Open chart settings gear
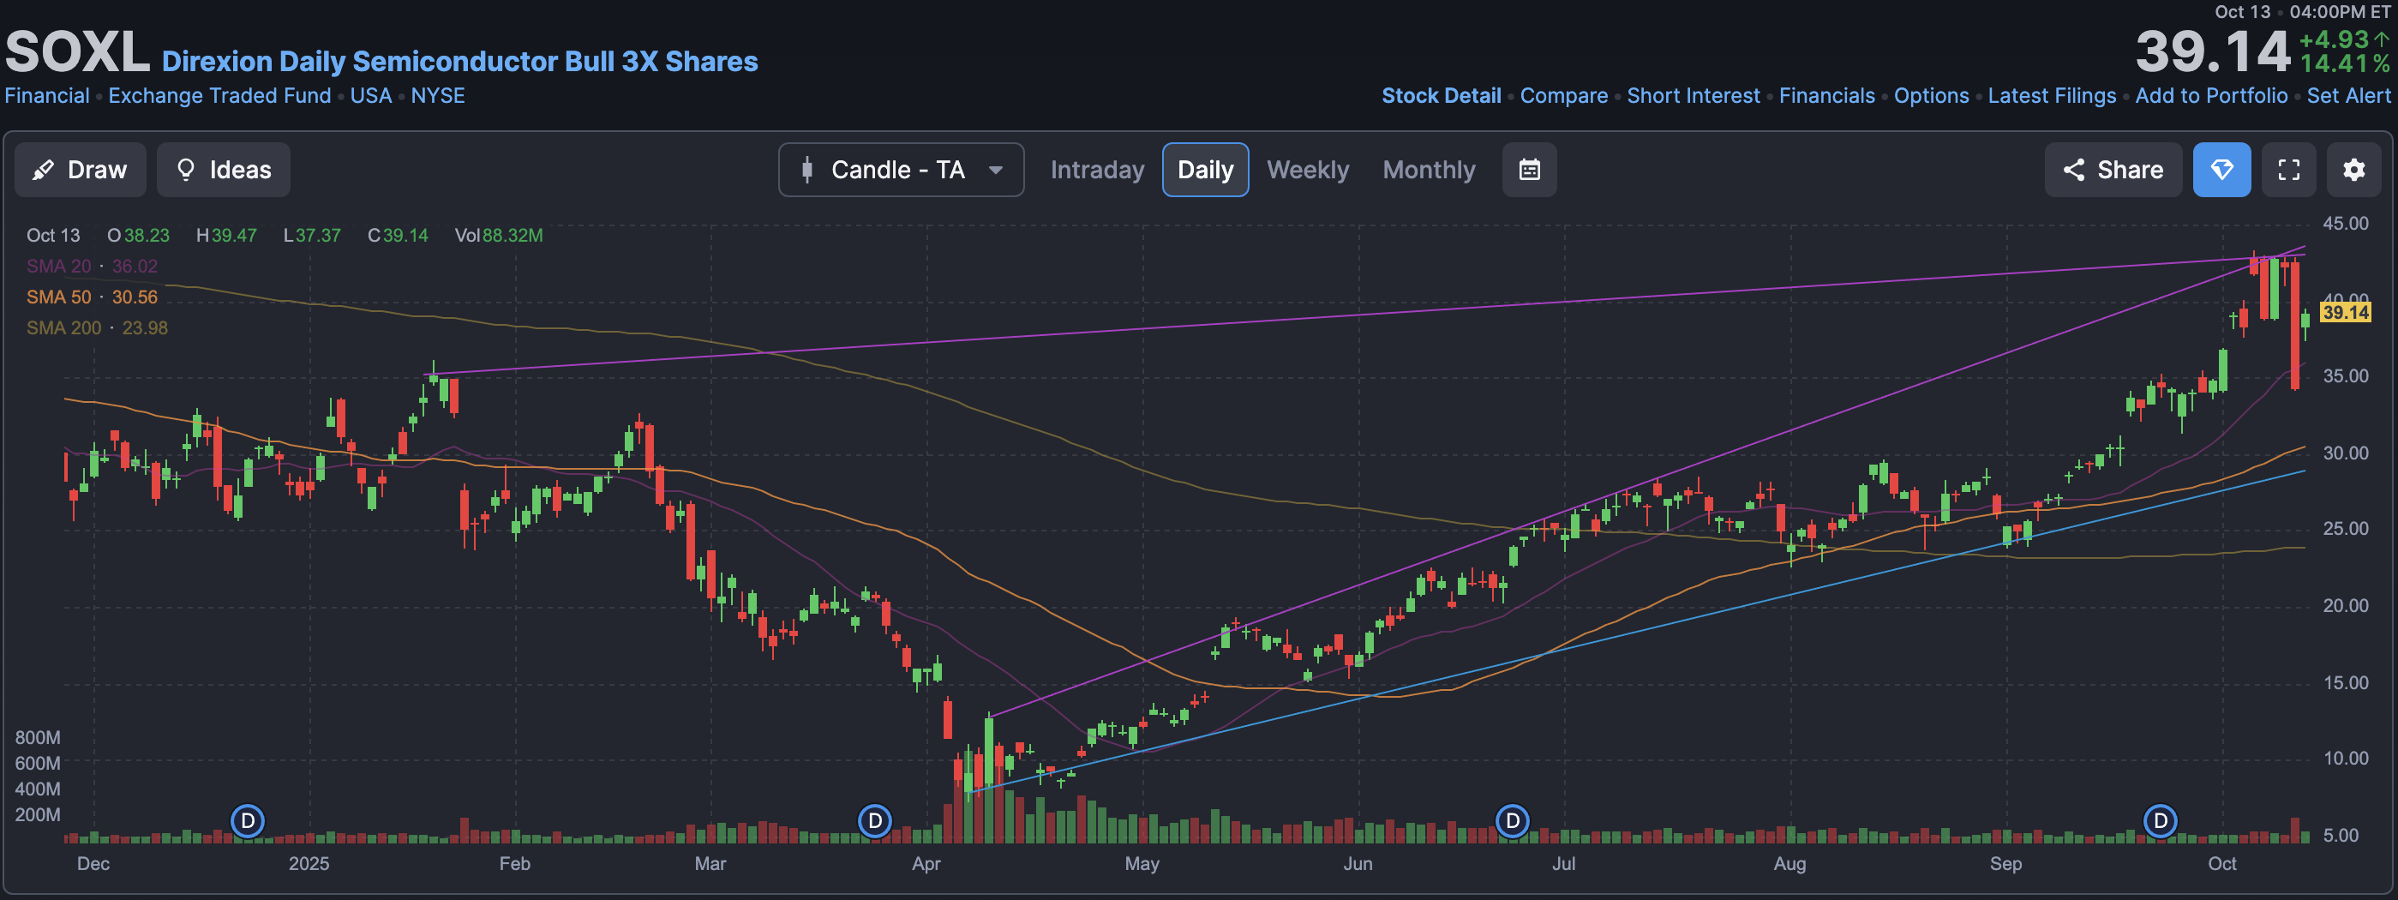The height and width of the screenshot is (900, 2398). point(2354,170)
